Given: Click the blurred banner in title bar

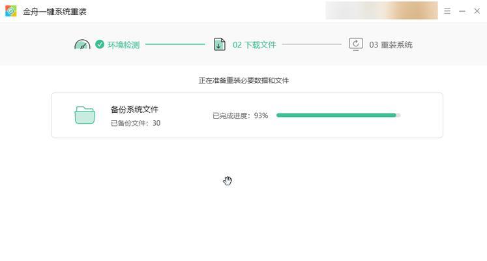Looking at the screenshot, I should (x=381, y=10).
